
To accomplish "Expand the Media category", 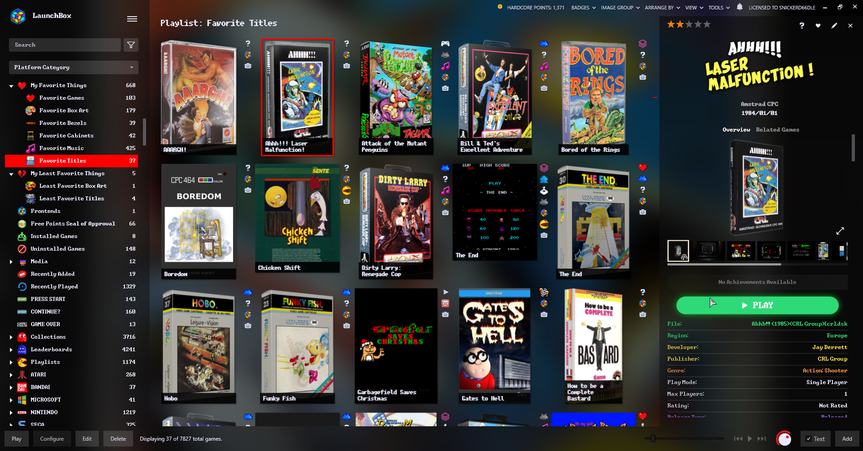I will (x=11, y=261).
